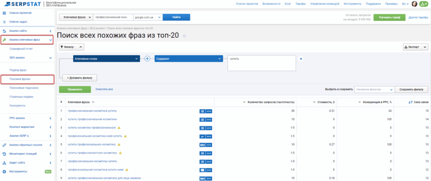Click the round plus icon between filter dropdowns
This screenshot has width=431, height=181.
tap(147, 59)
